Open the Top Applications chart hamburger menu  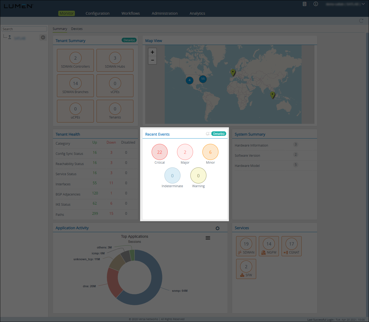(208, 238)
